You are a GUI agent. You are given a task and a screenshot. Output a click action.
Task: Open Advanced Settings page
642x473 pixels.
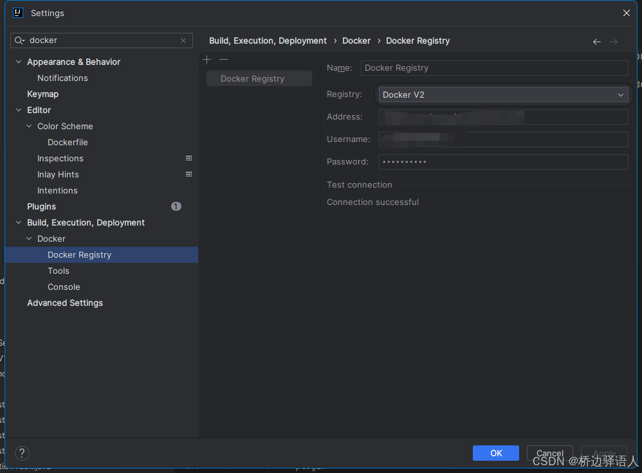64,303
